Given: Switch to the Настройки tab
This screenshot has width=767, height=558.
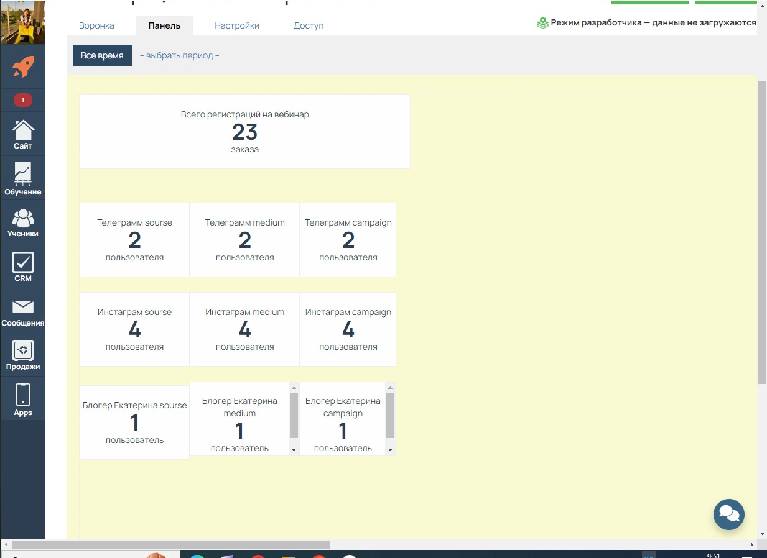Looking at the screenshot, I should coord(237,25).
